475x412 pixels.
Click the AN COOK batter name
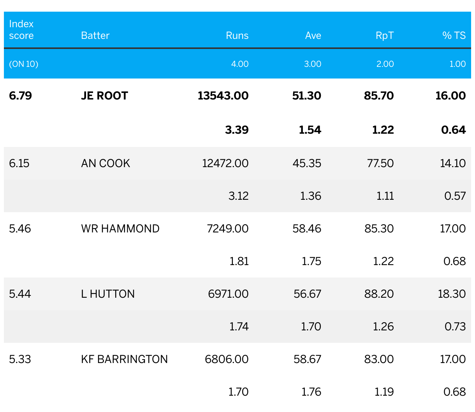(106, 163)
